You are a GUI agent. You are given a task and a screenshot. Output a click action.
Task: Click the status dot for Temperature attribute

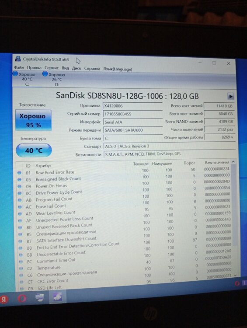[21, 269]
